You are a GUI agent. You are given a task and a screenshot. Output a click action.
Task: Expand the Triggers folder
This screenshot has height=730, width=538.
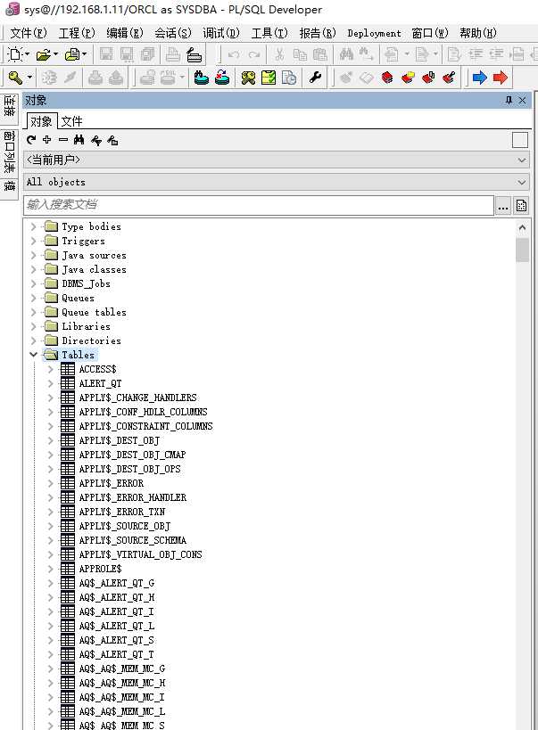click(33, 241)
